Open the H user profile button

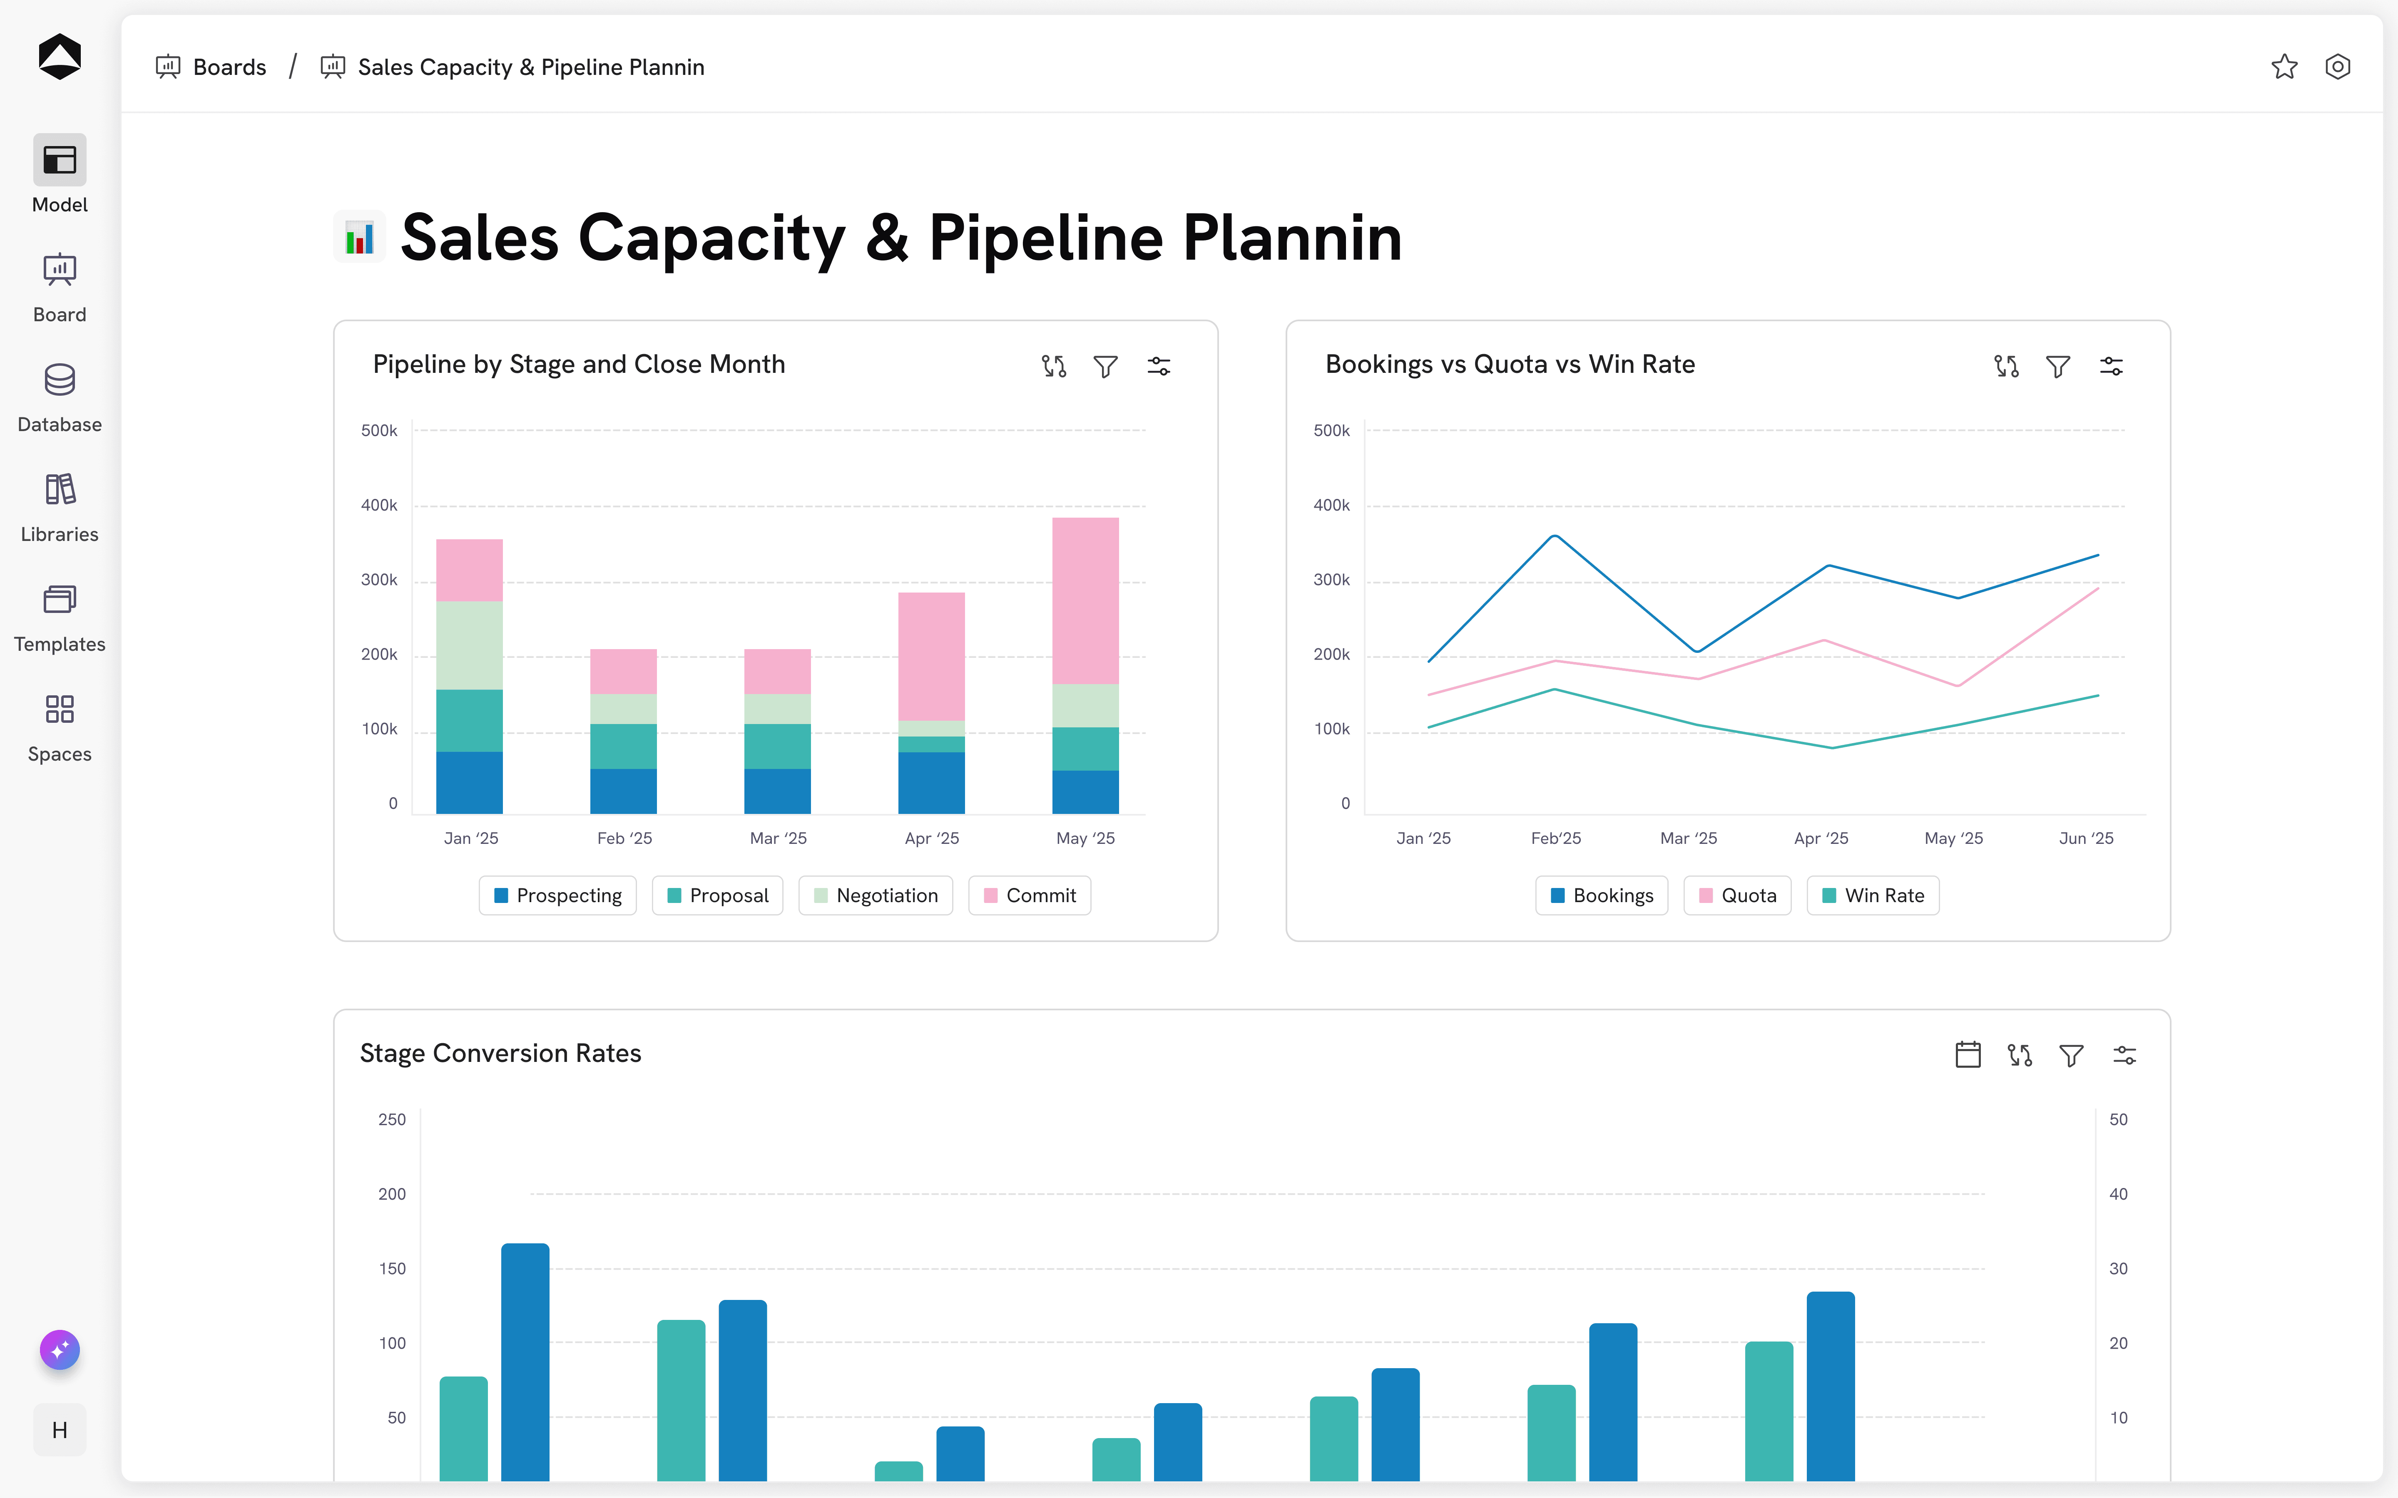tap(60, 1430)
